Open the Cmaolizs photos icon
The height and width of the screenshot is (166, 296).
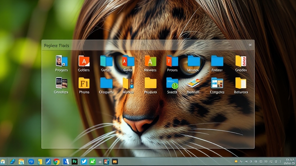(61, 83)
